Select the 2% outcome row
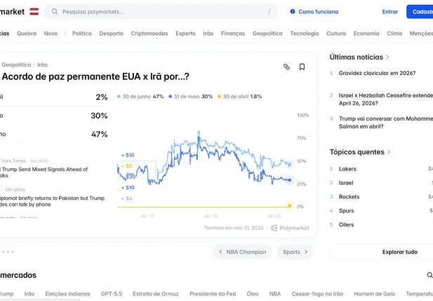Image resolution: width=433 pixels, height=301 pixels. pos(54,97)
